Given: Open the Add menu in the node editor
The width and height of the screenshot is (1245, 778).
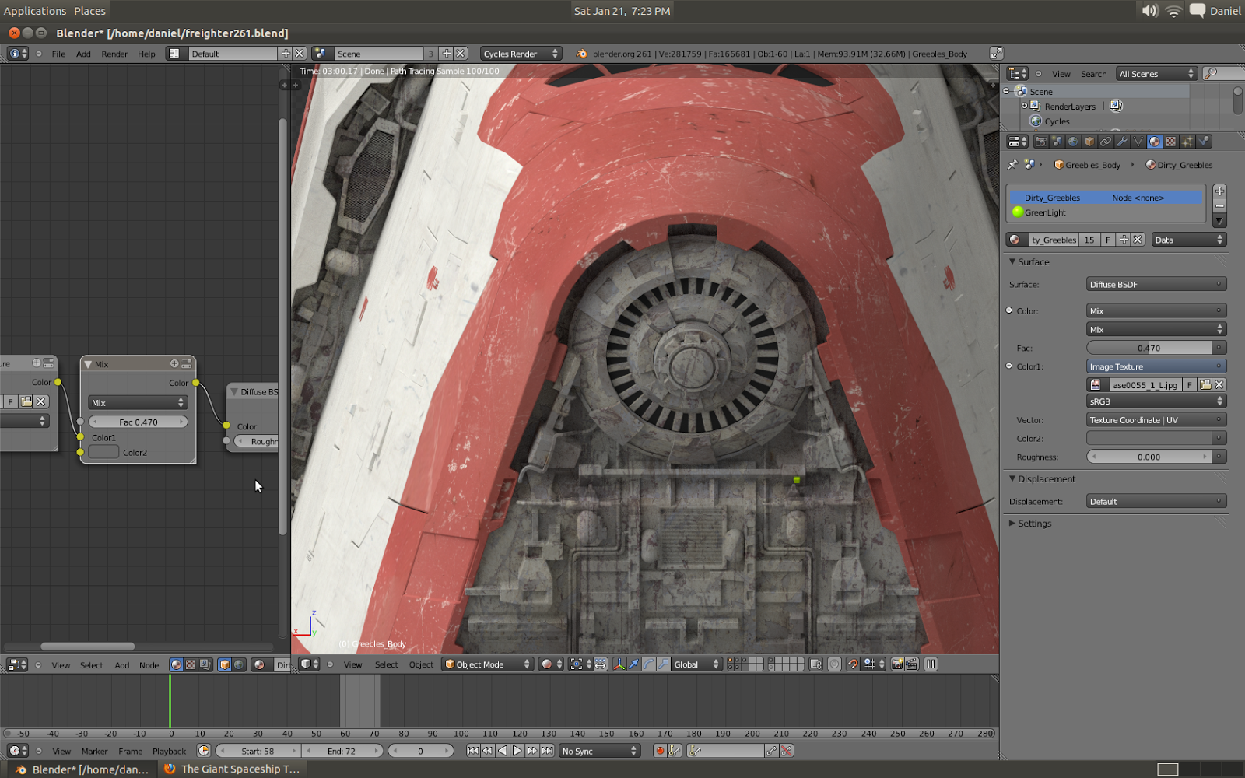Looking at the screenshot, I should (121, 665).
